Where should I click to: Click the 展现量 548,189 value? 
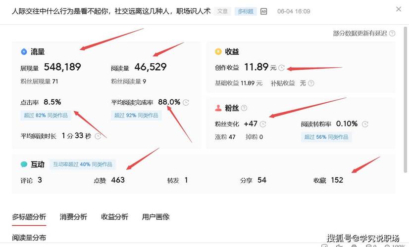coord(62,67)
